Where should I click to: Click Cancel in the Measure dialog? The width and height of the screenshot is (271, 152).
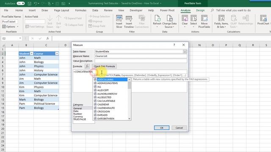tap(179, 128)
